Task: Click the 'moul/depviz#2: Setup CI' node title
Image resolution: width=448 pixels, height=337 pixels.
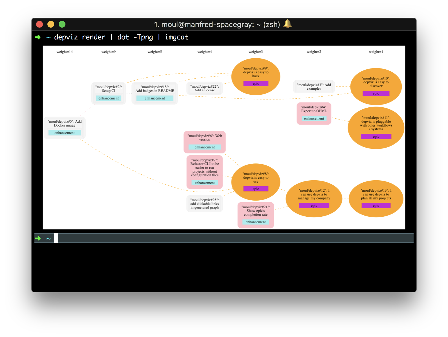Action: coord(109,89)
